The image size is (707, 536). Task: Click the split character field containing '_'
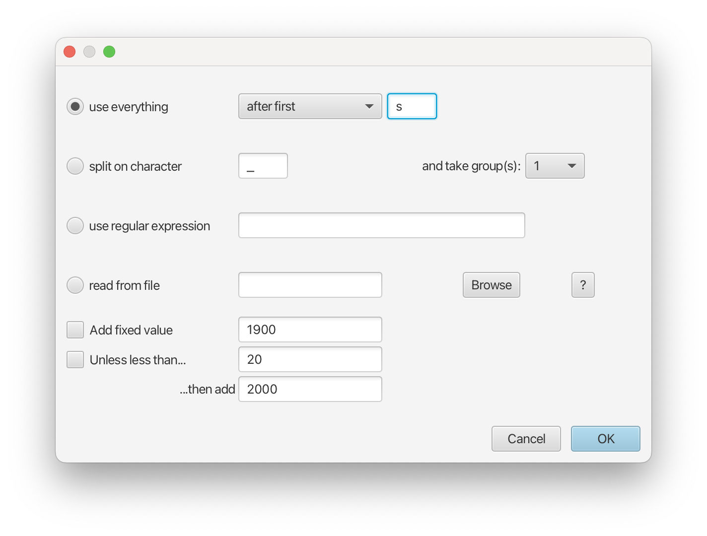click(x=263, y=166)
